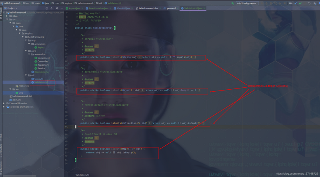Click the collapse all icon in Project panel

(52, 8)
